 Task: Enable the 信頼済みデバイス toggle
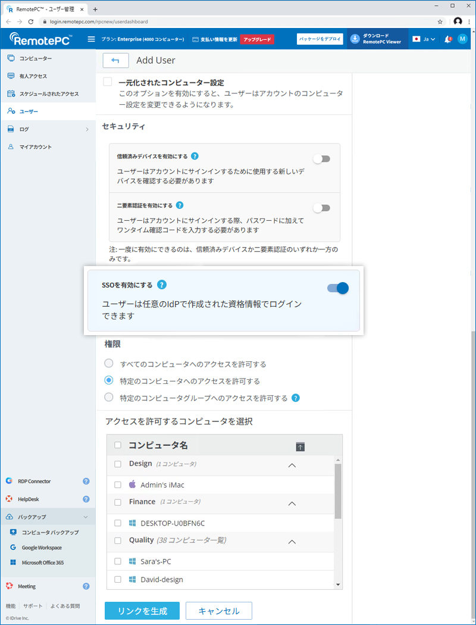tap(322, 158)
